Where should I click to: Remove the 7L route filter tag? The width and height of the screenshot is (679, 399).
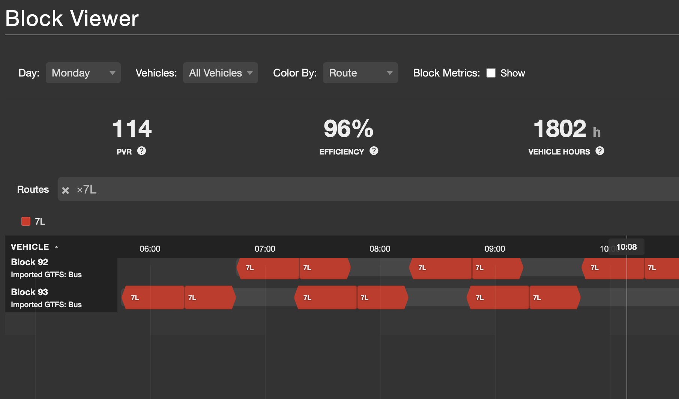click(80, 190)
